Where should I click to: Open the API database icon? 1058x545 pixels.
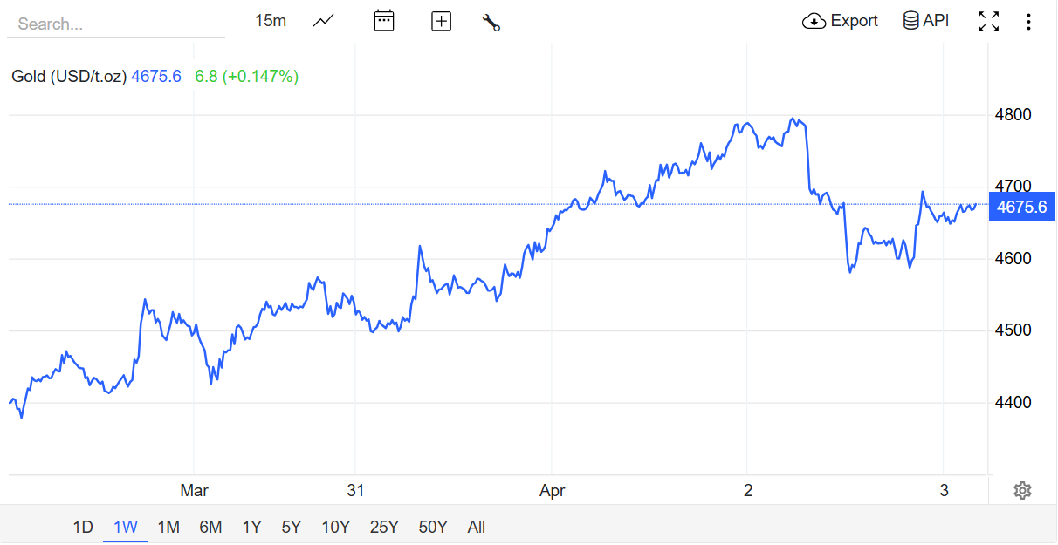(x=910, y=21)
